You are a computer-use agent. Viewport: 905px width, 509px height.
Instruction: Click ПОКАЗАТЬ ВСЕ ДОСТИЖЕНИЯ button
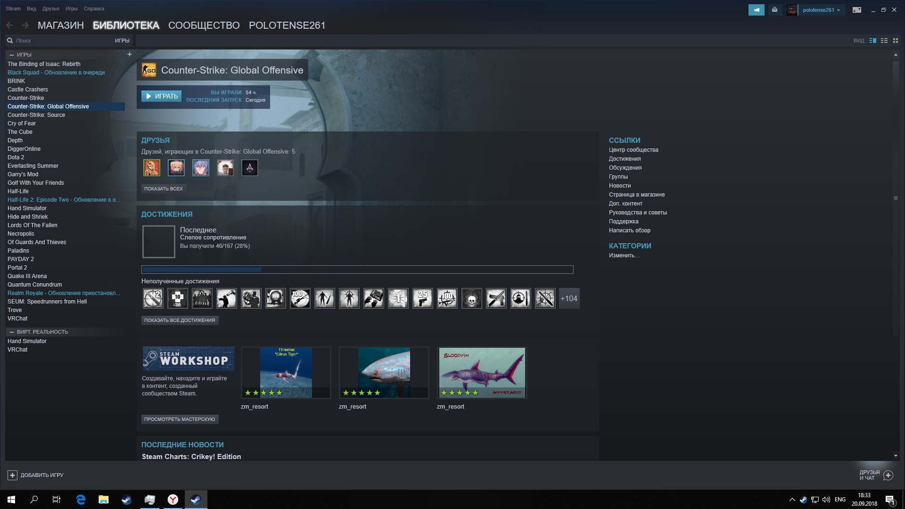click(180, 320)
